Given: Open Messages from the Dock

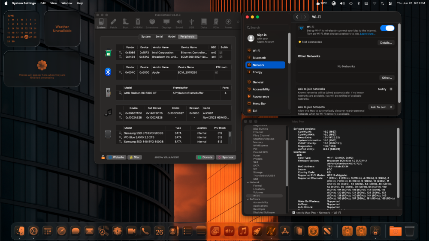Looking at the screenshot, I should 75,231.
